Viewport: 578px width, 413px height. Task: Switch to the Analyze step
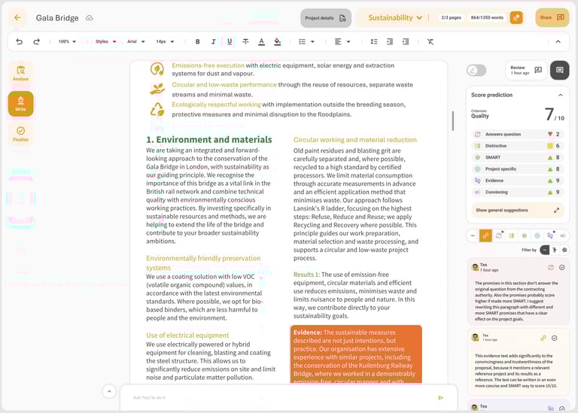coord(20,73)
